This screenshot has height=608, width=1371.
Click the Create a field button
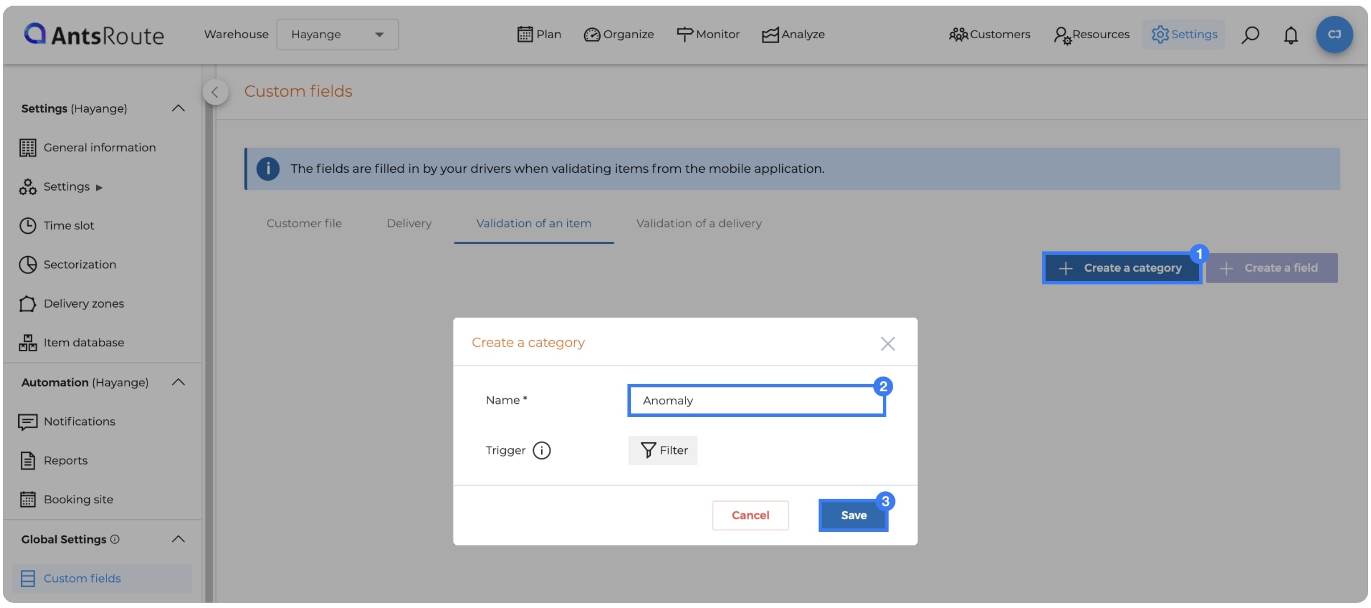tap(1271, 268)
